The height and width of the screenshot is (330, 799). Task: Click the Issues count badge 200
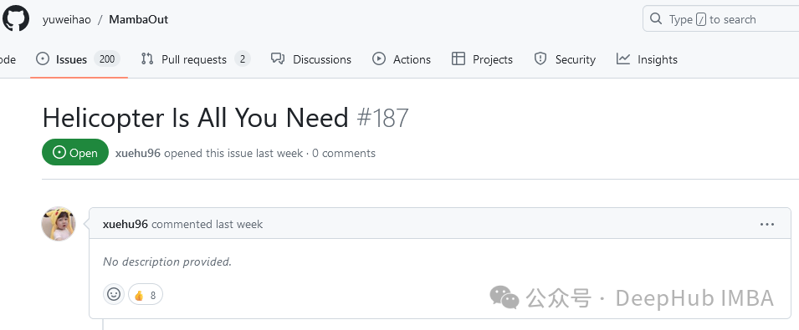coord(107,59)
